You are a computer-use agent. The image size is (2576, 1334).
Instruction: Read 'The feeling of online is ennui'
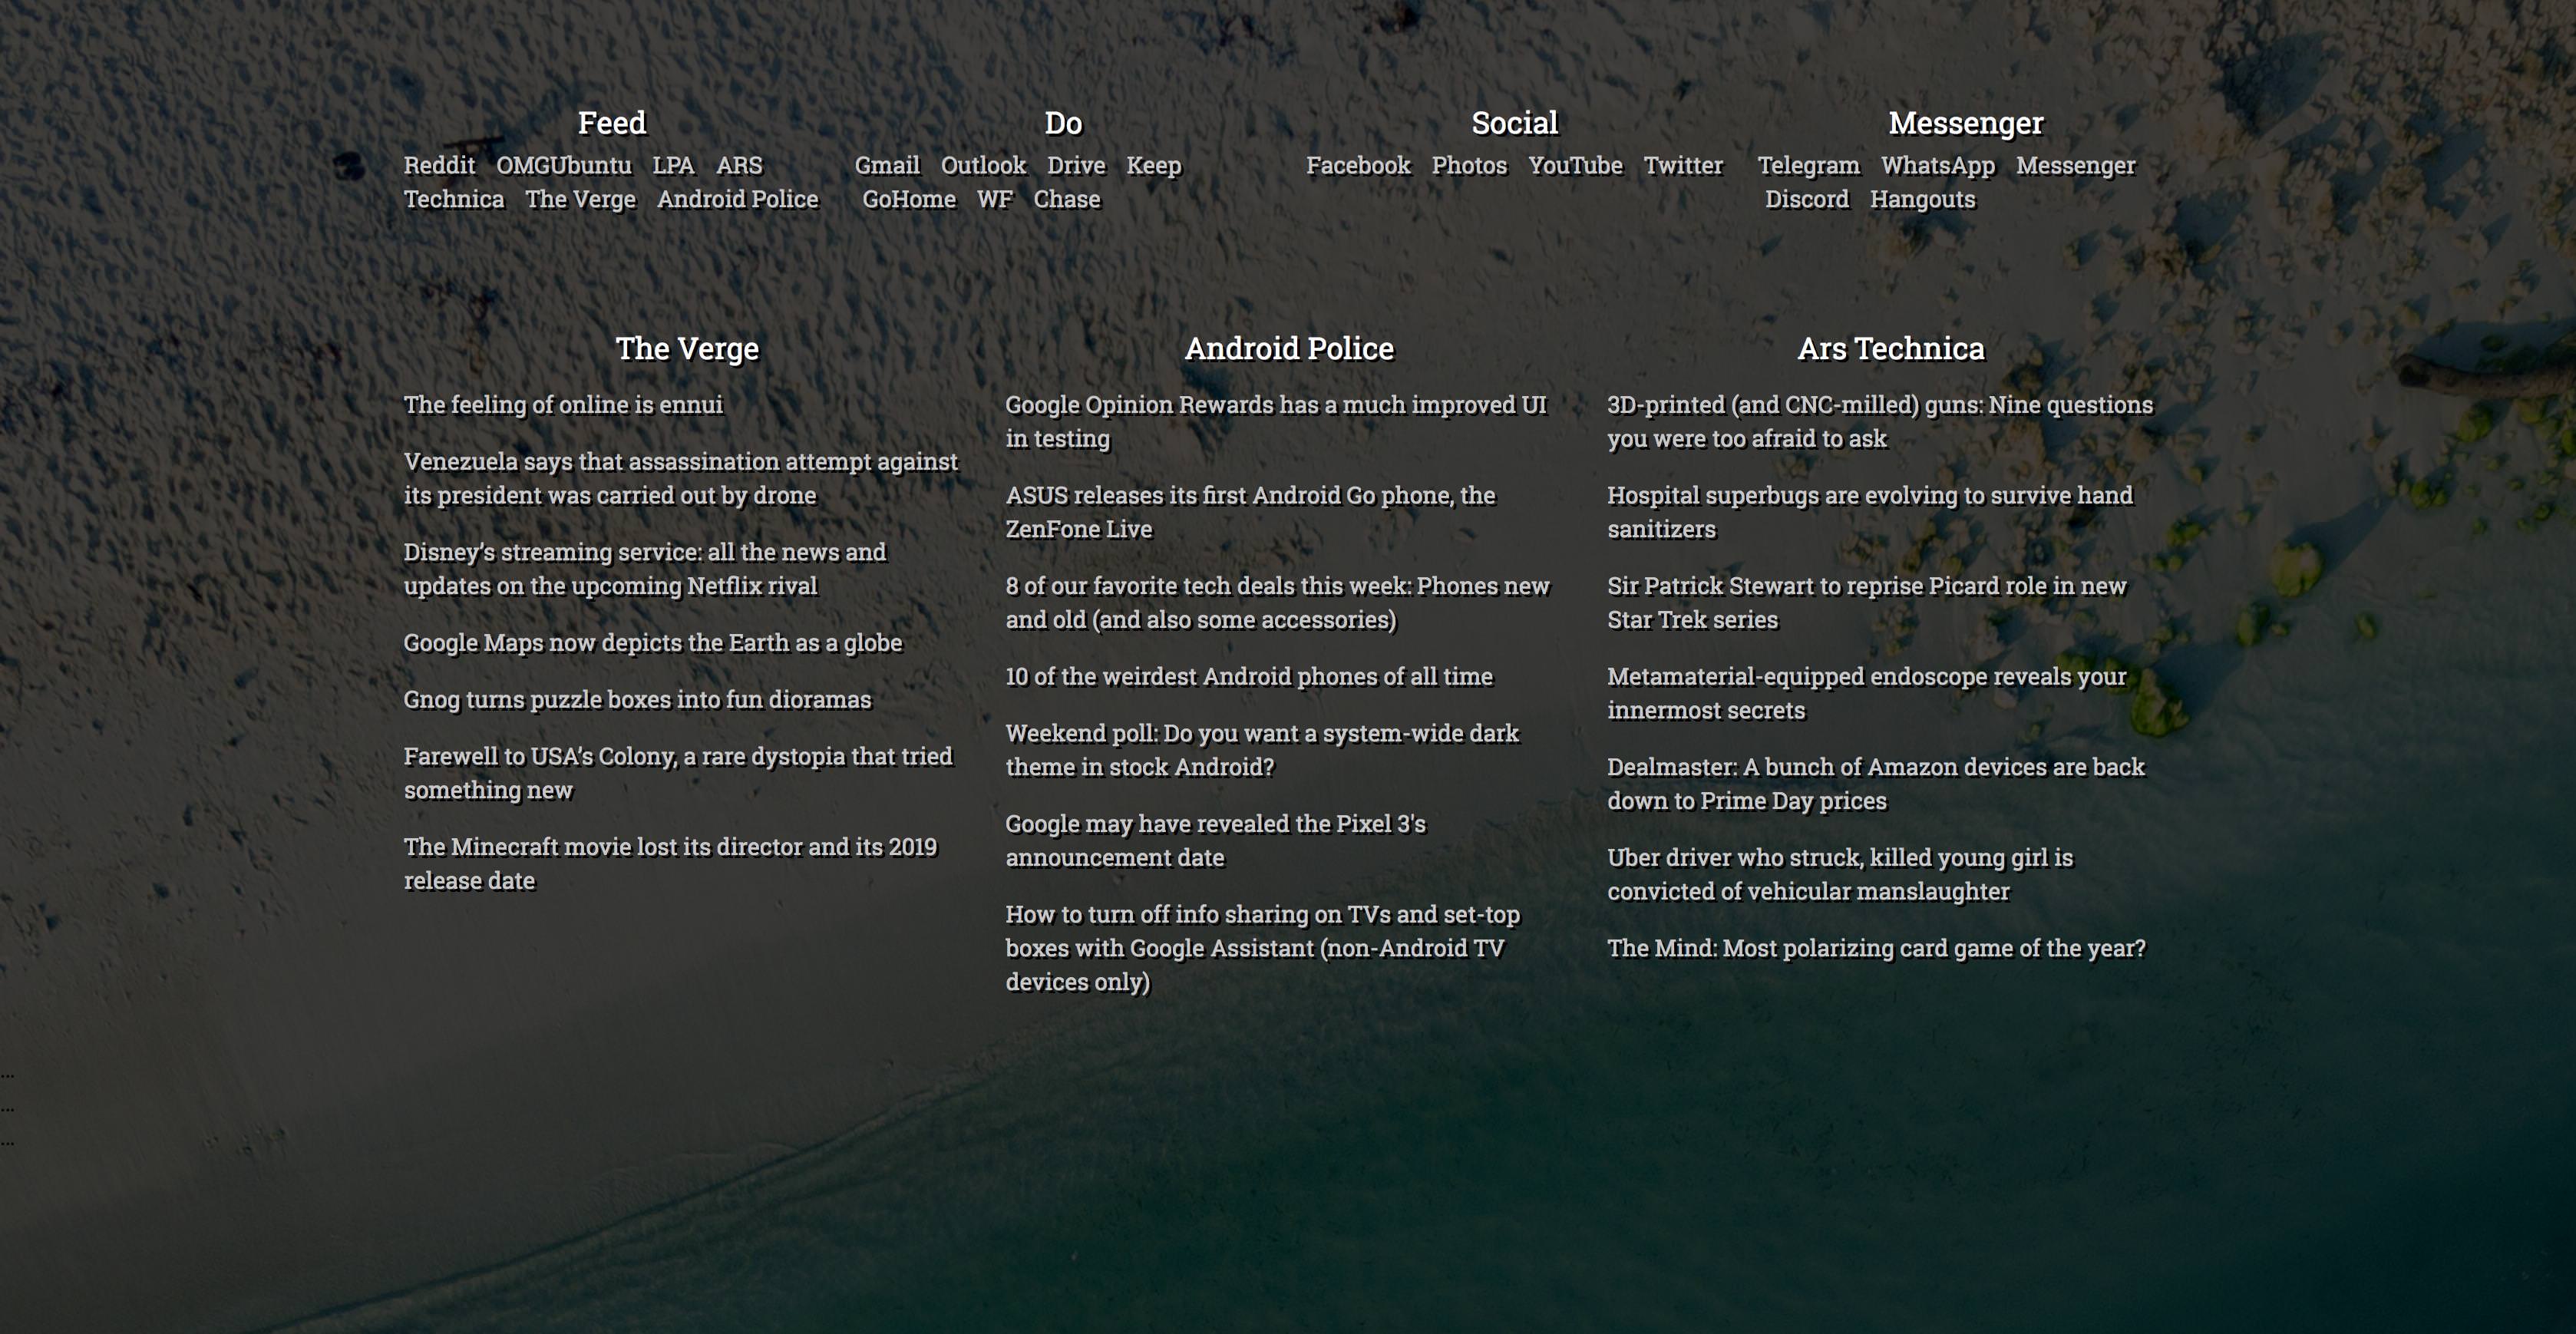point(563,404)
